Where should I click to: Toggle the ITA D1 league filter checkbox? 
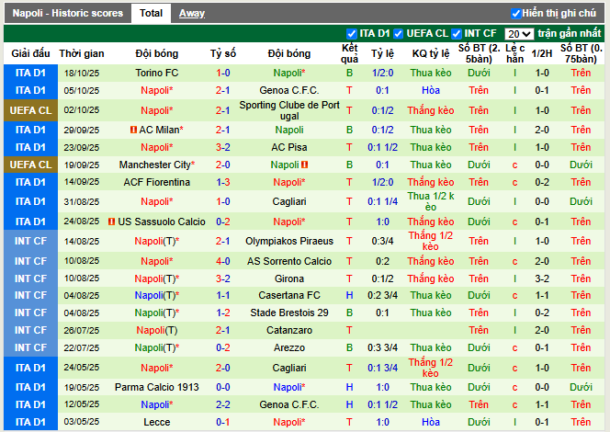352,34
